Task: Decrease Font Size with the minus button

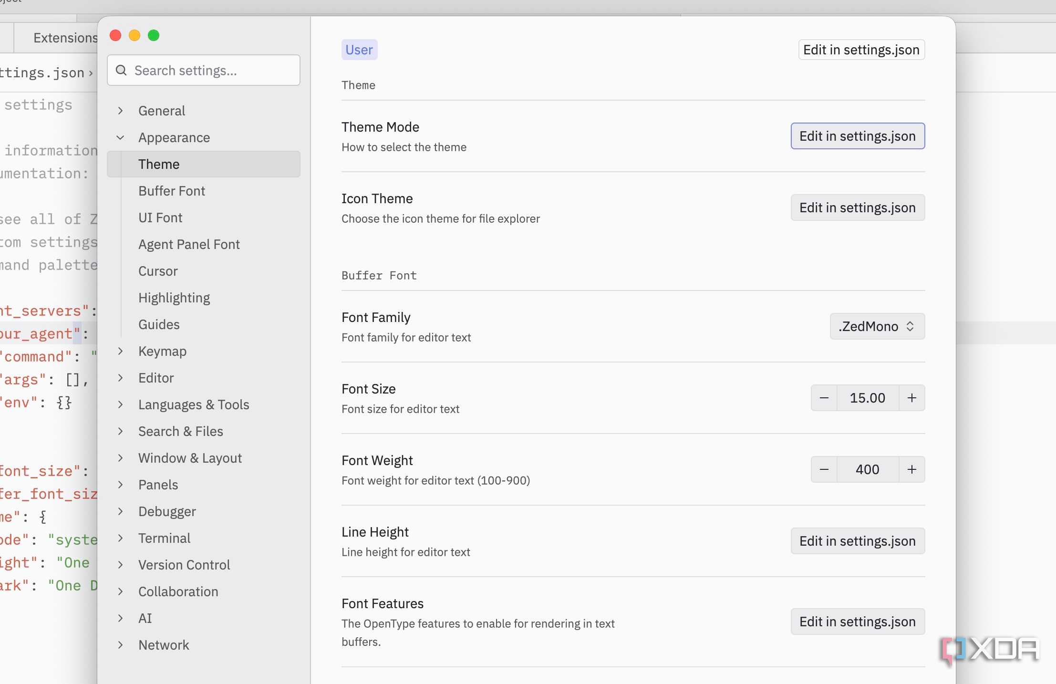Action: 824,398
